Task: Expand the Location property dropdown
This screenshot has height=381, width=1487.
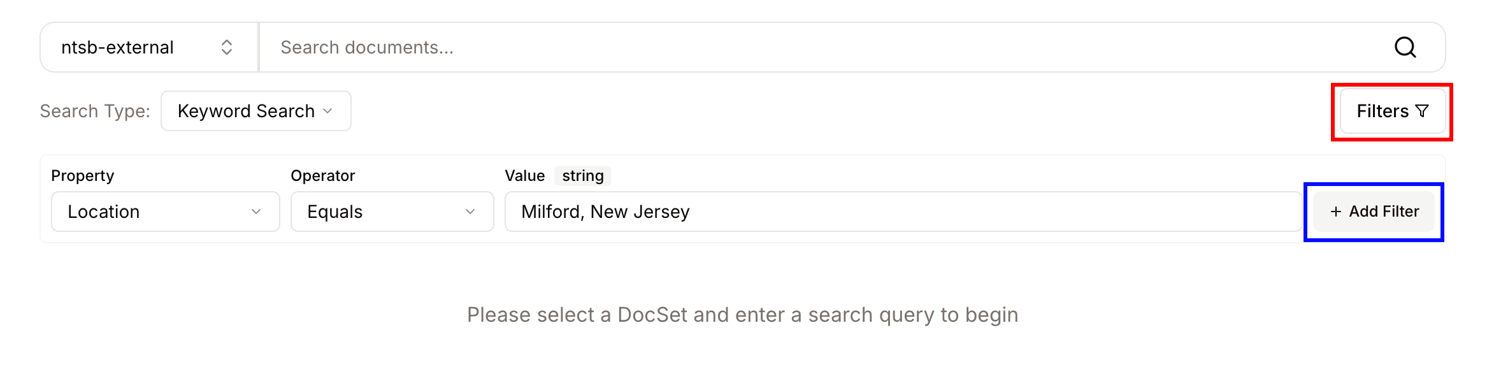Action: pyautogui.click(x=164, y=212)
